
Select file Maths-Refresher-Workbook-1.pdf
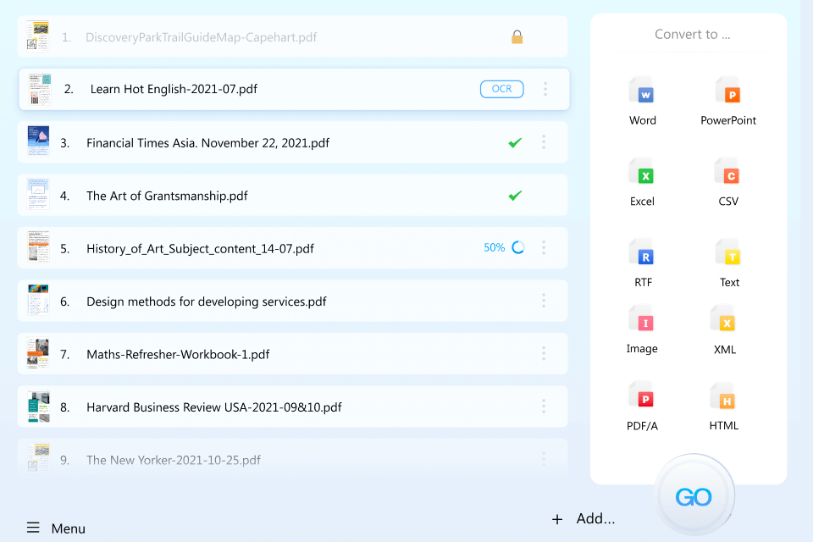(x=292, y=354)
